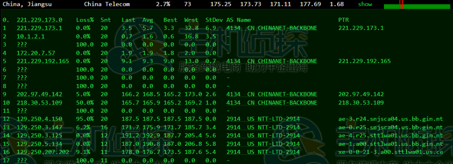
Task: Click hop 15 IP 129.250.5.134
Action: 39,144
